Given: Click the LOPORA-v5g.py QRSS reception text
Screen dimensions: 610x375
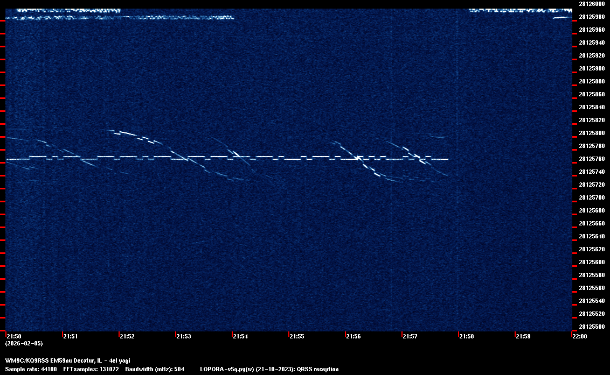Looking at the screenshot, I should (269, 369).
